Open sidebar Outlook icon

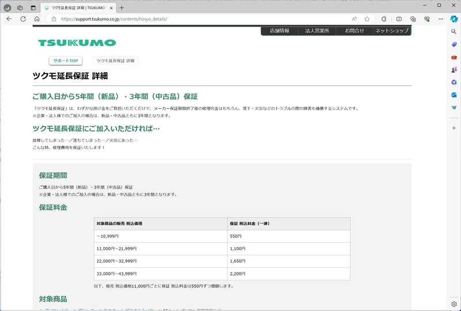(x=454, y=95)
